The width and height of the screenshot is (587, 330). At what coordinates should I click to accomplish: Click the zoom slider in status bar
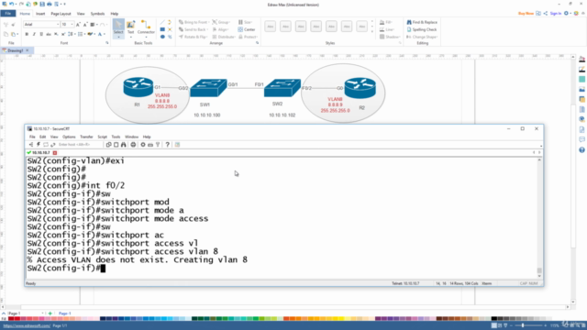(528, 326)
